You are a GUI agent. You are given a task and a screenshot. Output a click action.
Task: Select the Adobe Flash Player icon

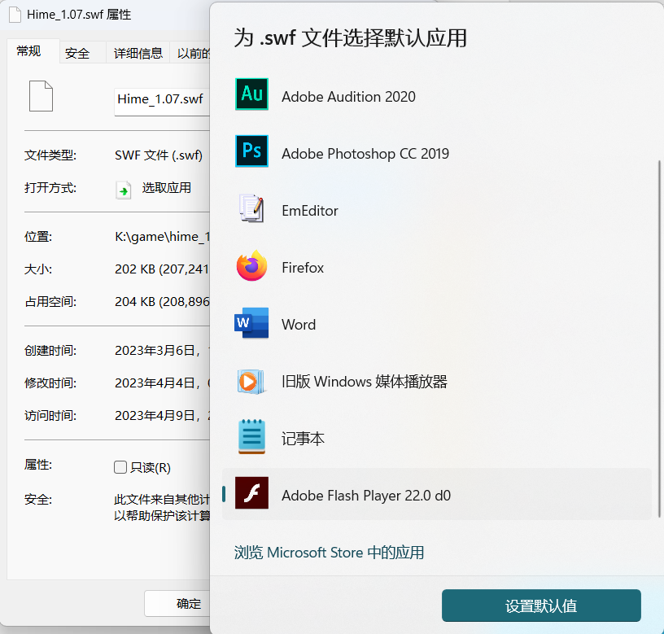pos(251,493)
